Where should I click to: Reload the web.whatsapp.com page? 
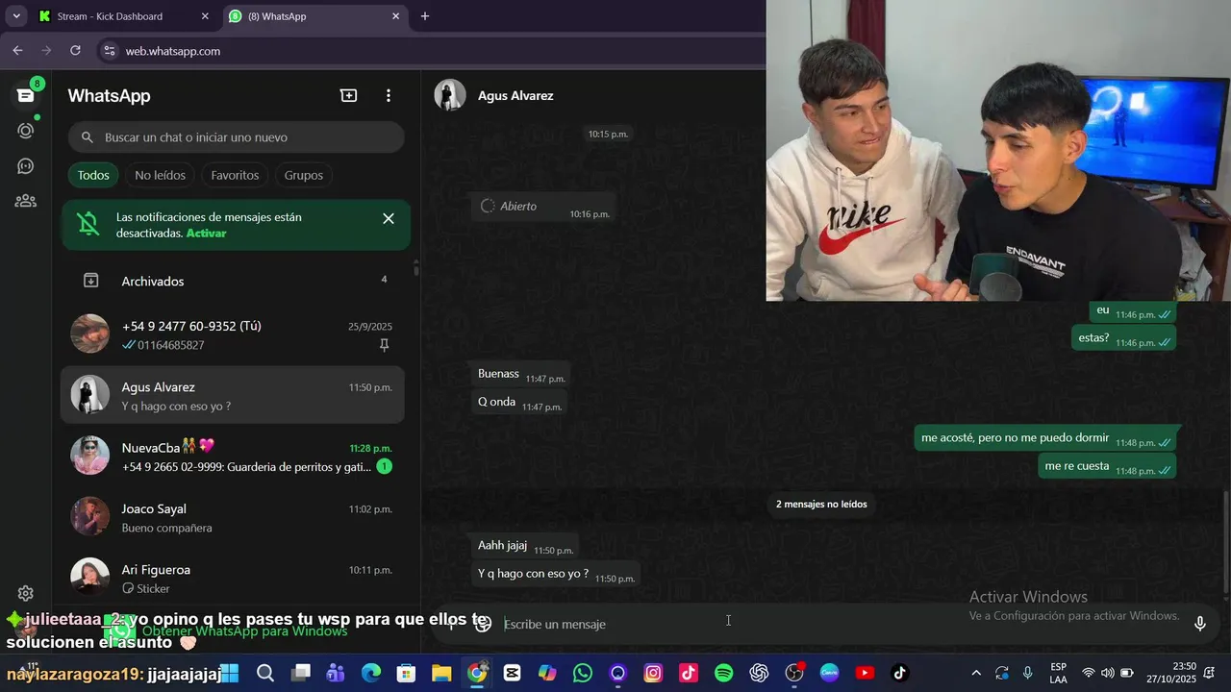click(x=75, y=51)
